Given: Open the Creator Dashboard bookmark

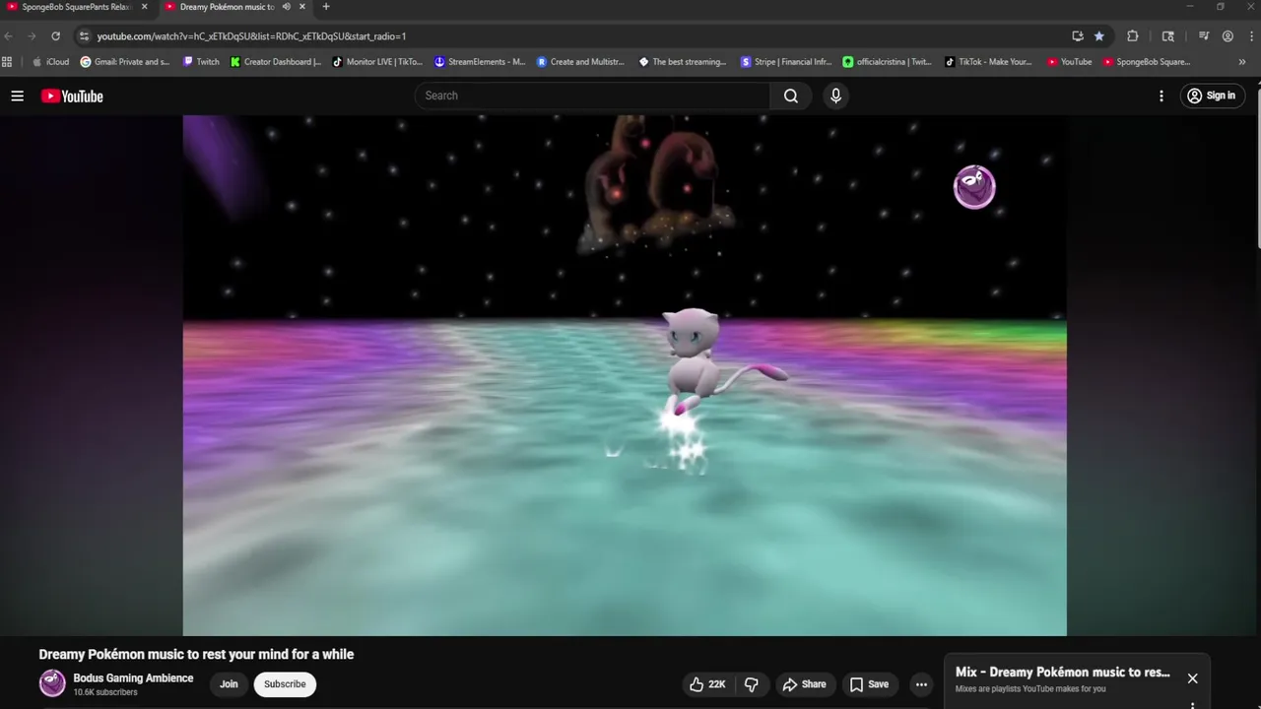Looking at the screenshot, I should (x=276, y=62).
